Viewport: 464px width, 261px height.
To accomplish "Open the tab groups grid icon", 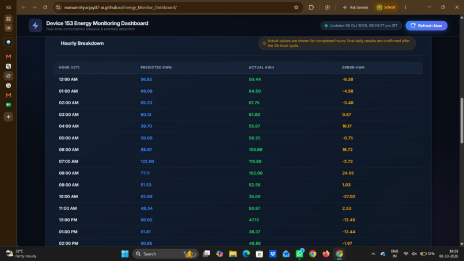I will click(x=9, y=18).
